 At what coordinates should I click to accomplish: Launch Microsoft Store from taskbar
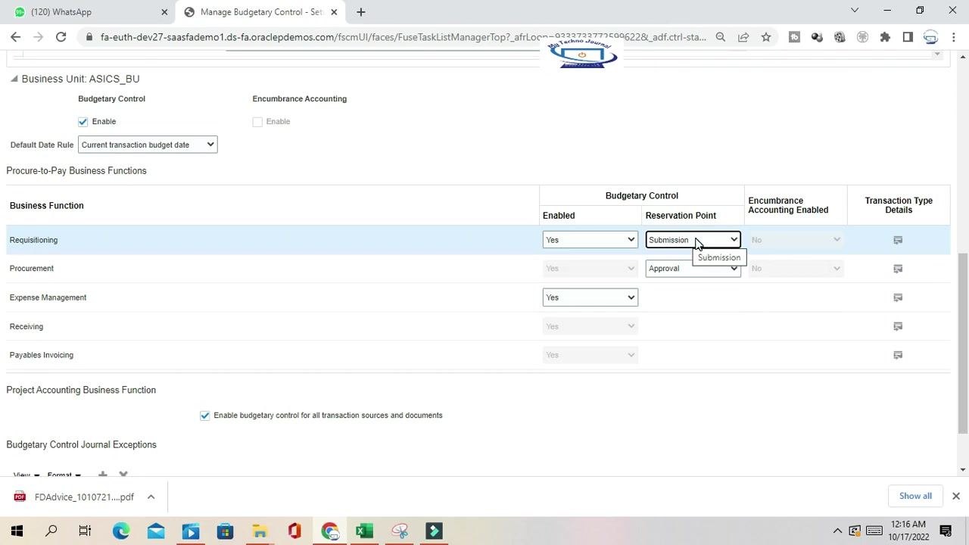pos(226,531)
